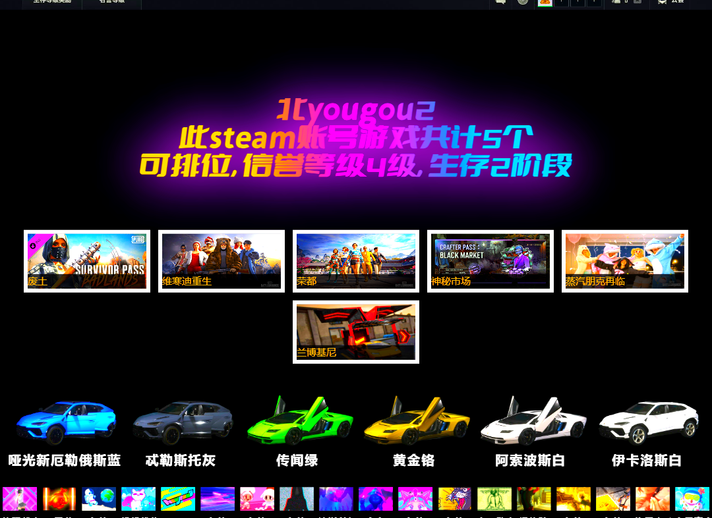Select the blue-purple wings icon

[x=336, y=499]
